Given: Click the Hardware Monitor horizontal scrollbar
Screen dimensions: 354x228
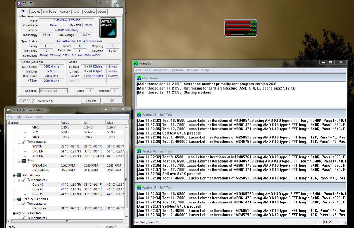Looking at the screenshot, I should (67, 221).
